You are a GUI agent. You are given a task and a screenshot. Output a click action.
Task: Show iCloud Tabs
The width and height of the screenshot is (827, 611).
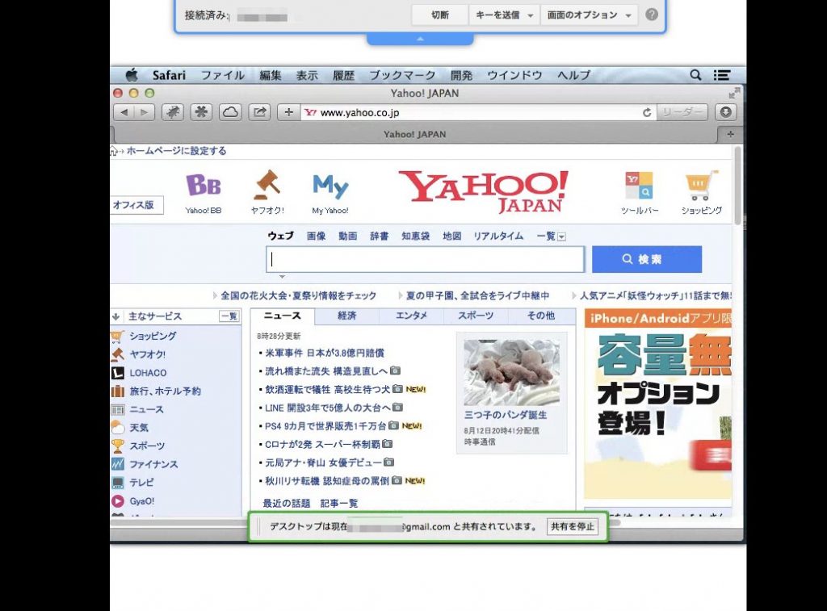click(230, 112)
